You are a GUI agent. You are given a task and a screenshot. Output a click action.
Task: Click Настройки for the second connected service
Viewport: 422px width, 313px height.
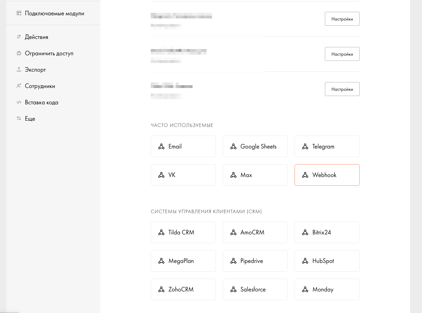pyautogui.click(x=342, y=54)
